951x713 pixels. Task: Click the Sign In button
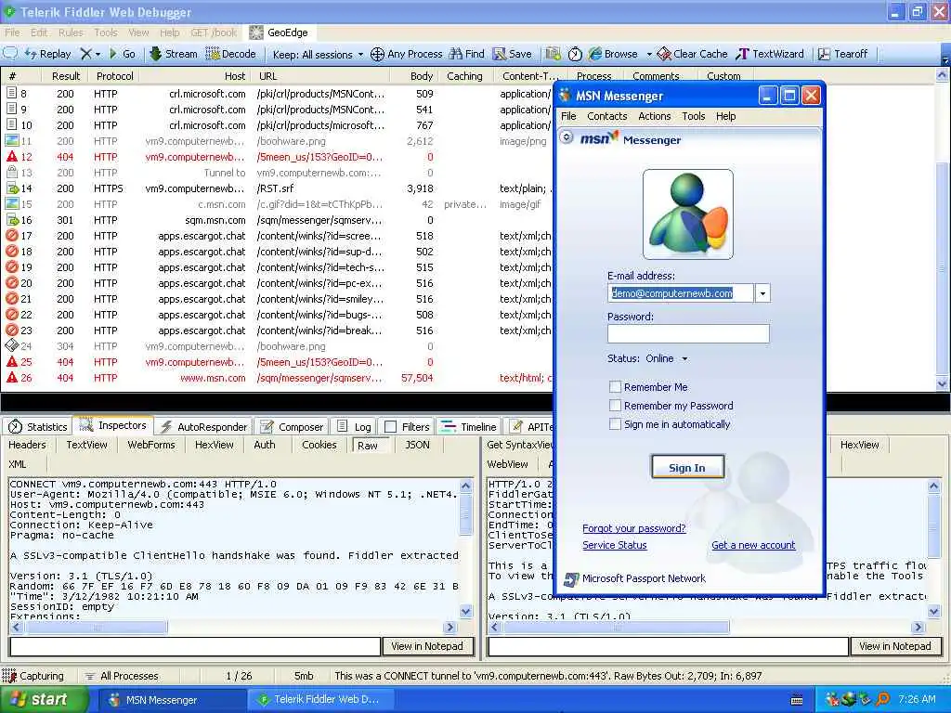(x=687, y=468)
